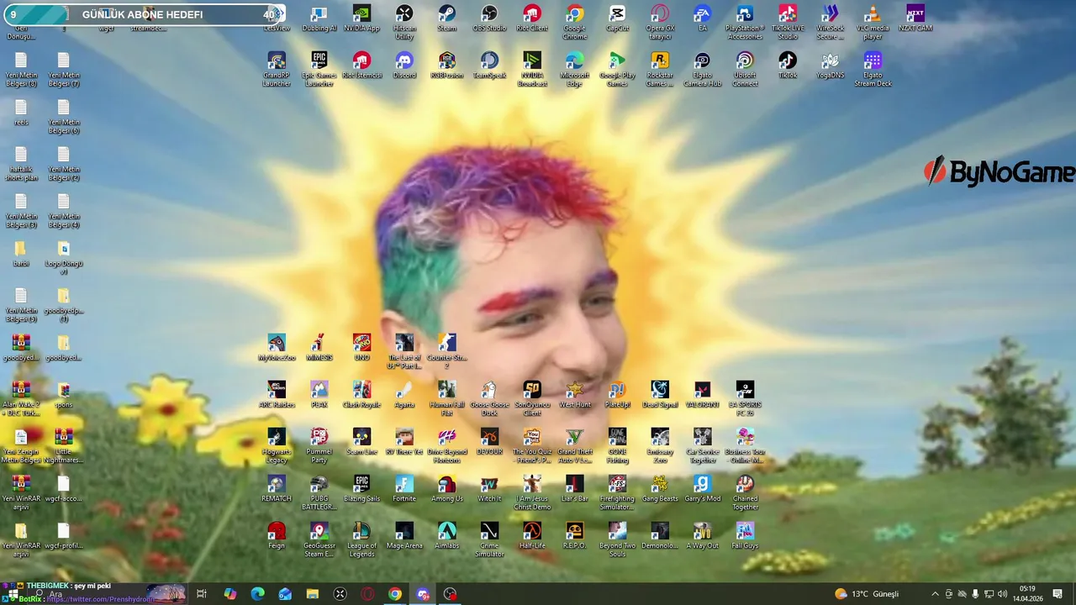Select the Riot Client desktop icon
Screen dimensions: 1076x605
point(531,18)
